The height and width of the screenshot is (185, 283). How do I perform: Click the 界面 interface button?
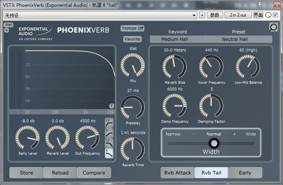[x=258, y=15]
